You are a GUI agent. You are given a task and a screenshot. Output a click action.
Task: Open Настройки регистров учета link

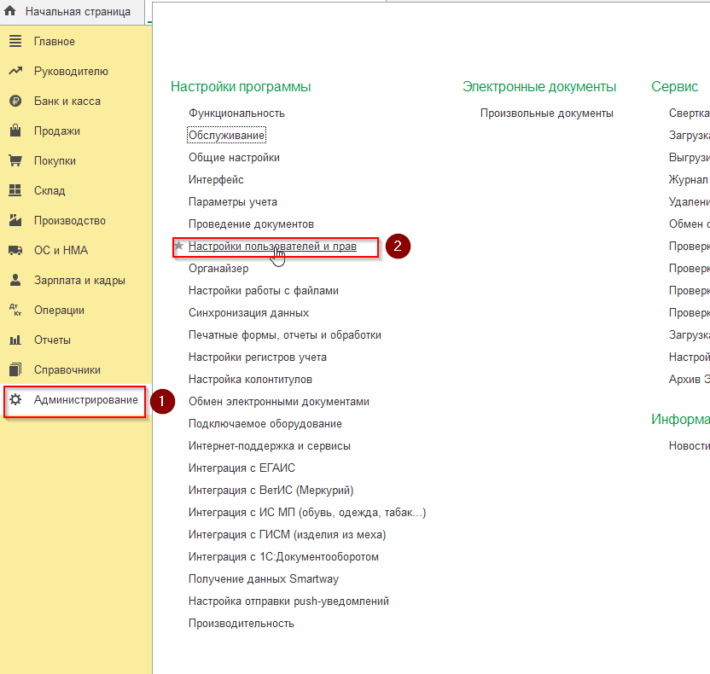point(258,357)
